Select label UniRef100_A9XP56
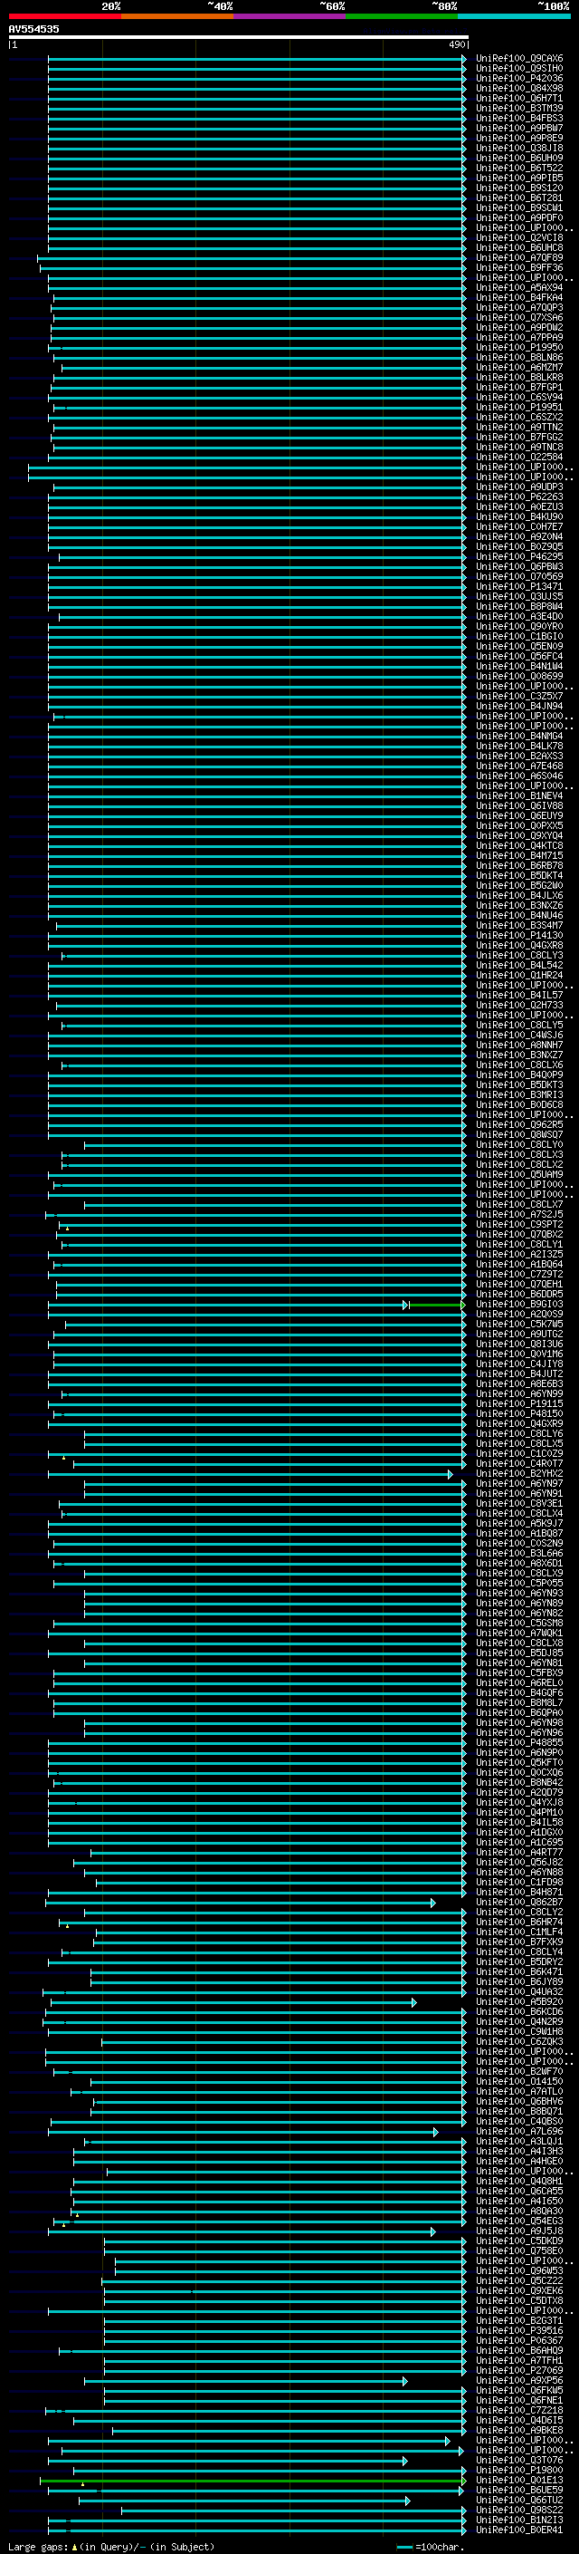579x2554 pixels. [519, 2380]
